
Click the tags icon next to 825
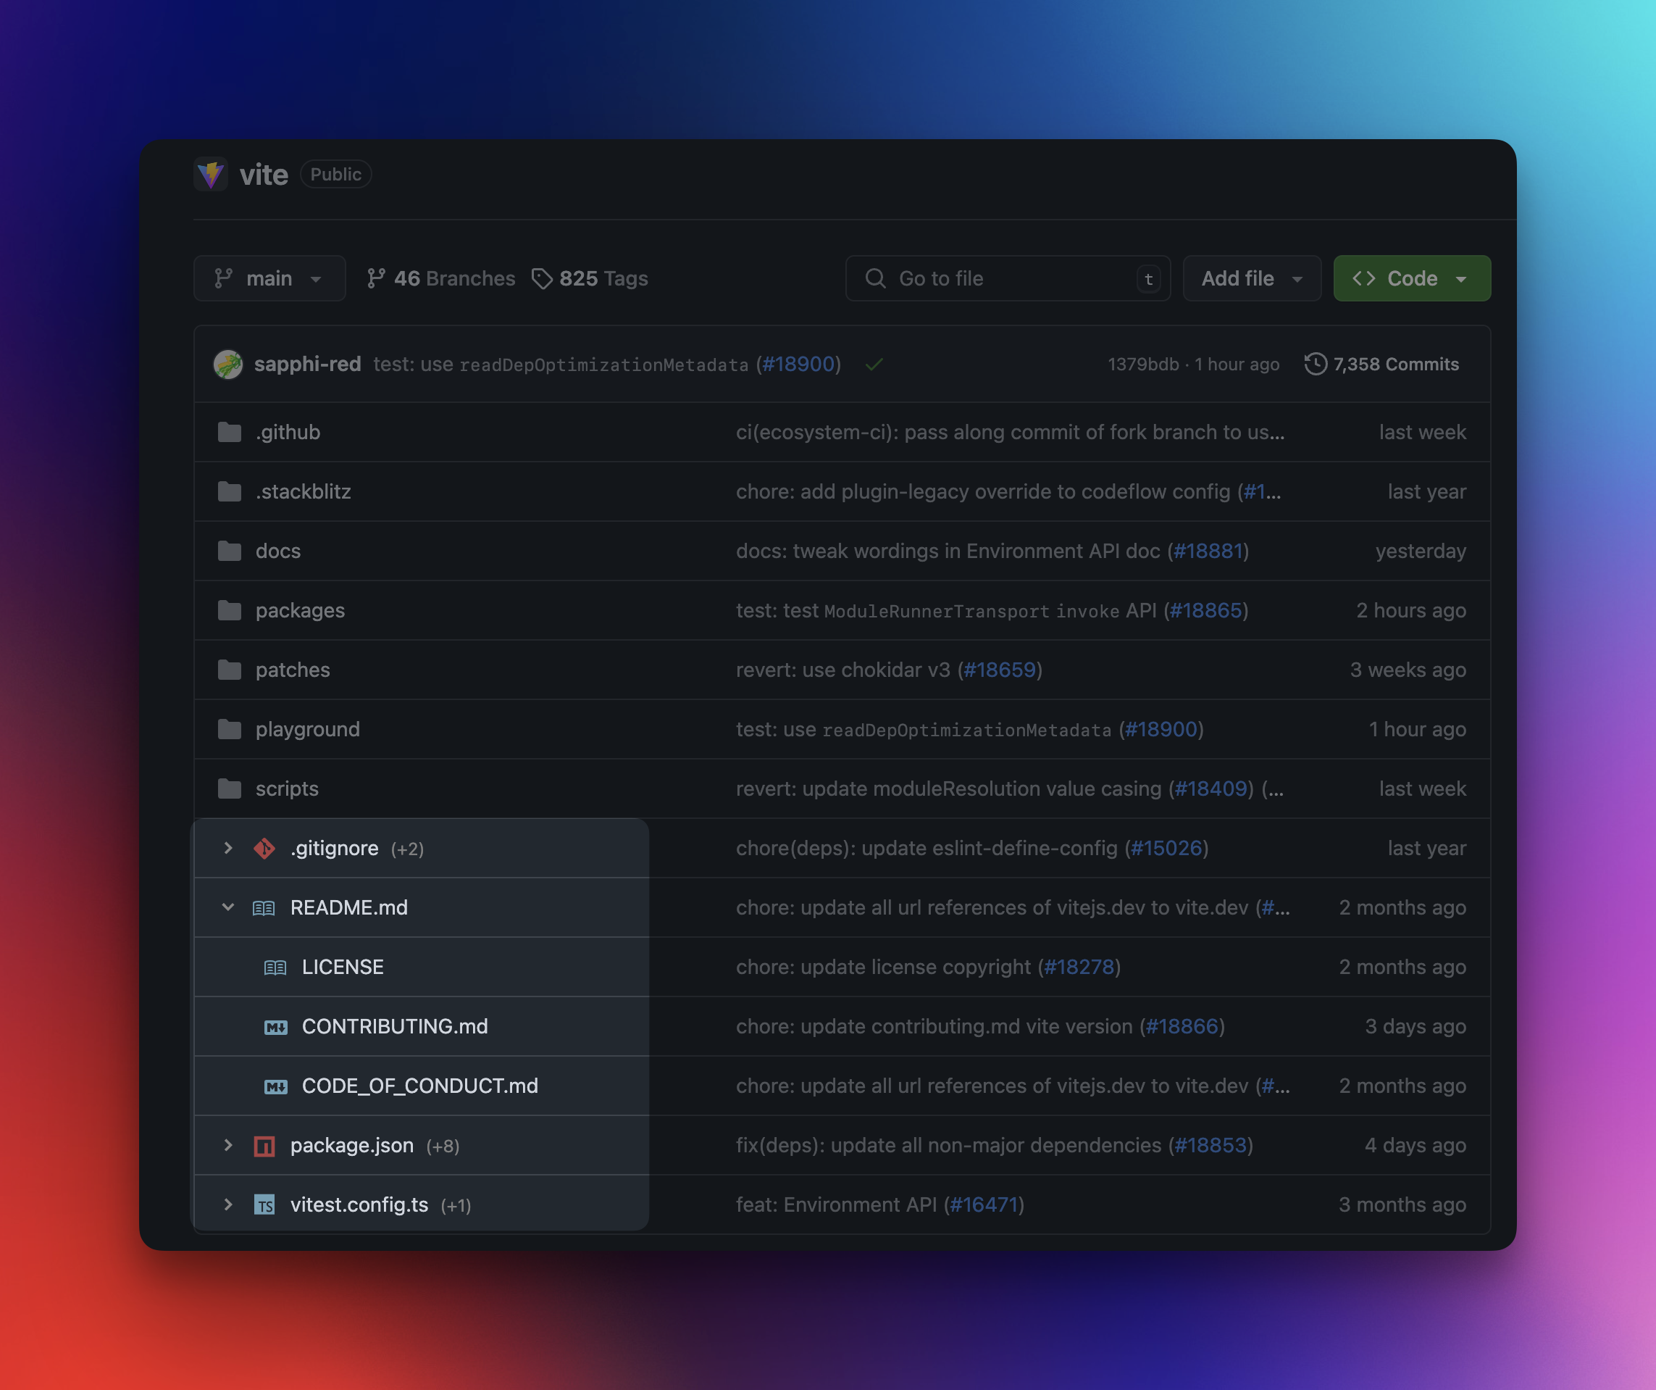pos(542,278)
